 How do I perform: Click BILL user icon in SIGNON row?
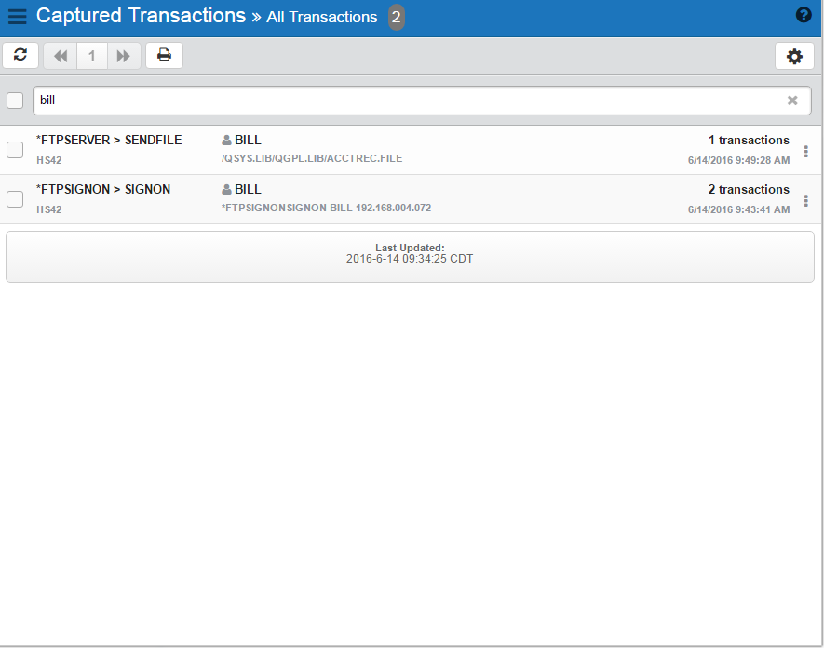coord(226,190)
